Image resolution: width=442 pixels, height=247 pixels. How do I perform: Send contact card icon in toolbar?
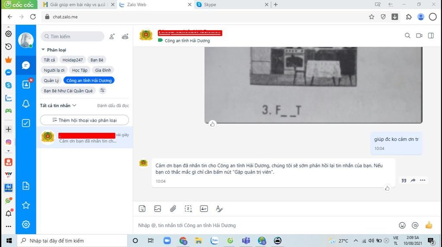pos(204,209)
